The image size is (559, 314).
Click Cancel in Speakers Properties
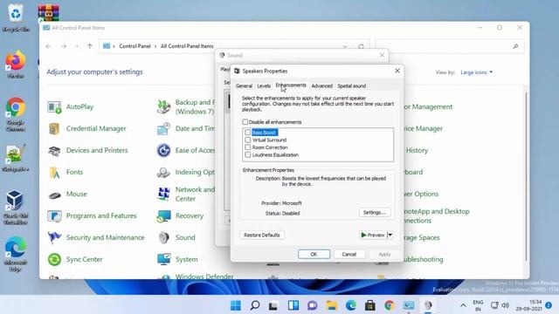tap(349, 254)
